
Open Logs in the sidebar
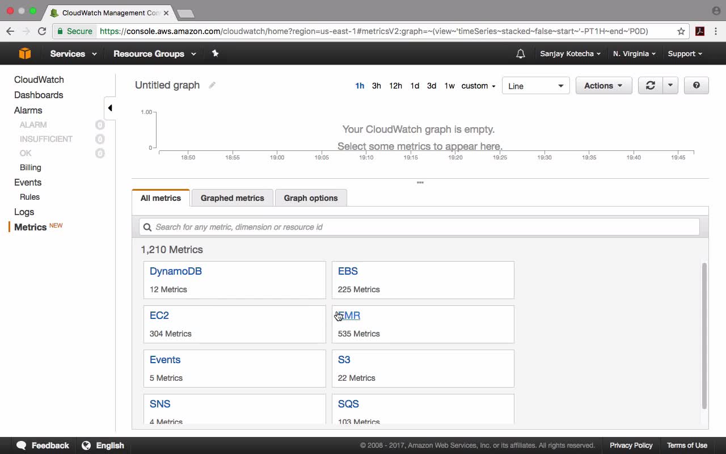point(24,212)
